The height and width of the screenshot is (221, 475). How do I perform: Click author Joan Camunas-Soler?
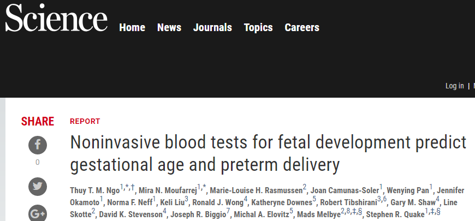[345, 190]
